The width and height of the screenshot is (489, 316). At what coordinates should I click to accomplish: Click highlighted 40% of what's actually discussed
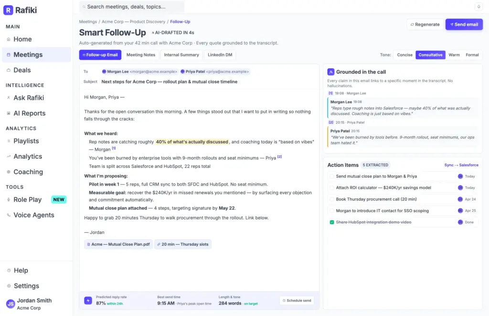click(192, 142)
